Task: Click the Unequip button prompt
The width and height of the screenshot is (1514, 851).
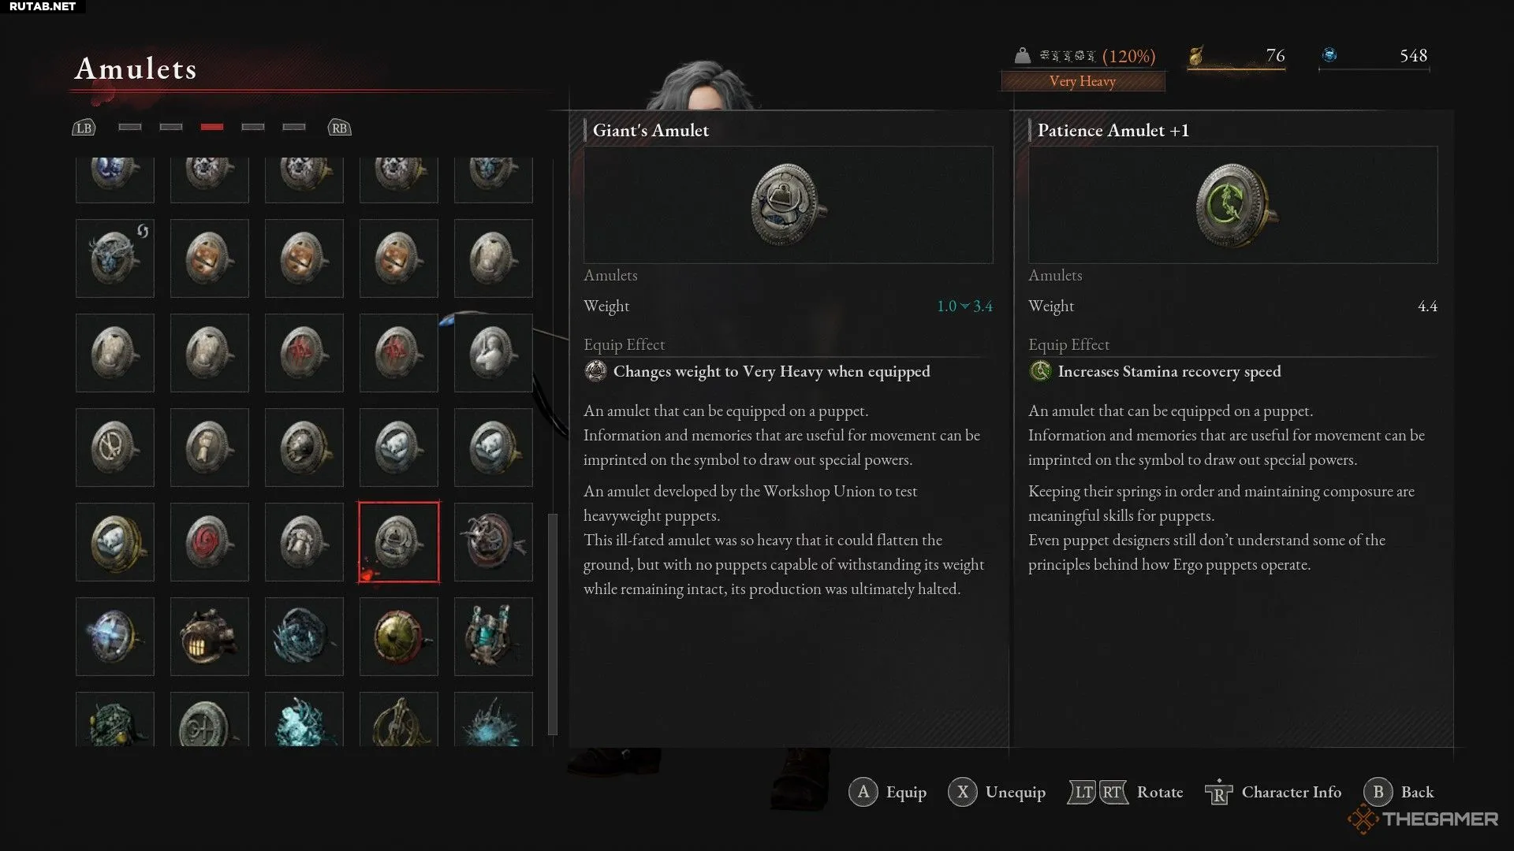Action: [997, 792]
